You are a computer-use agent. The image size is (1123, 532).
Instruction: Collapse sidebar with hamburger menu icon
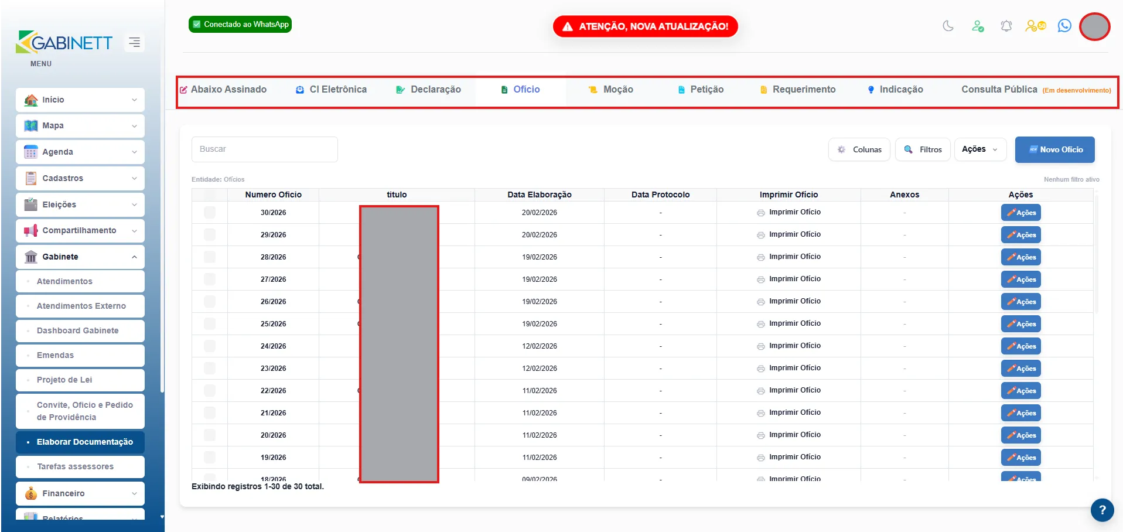[x=135, y=42]
